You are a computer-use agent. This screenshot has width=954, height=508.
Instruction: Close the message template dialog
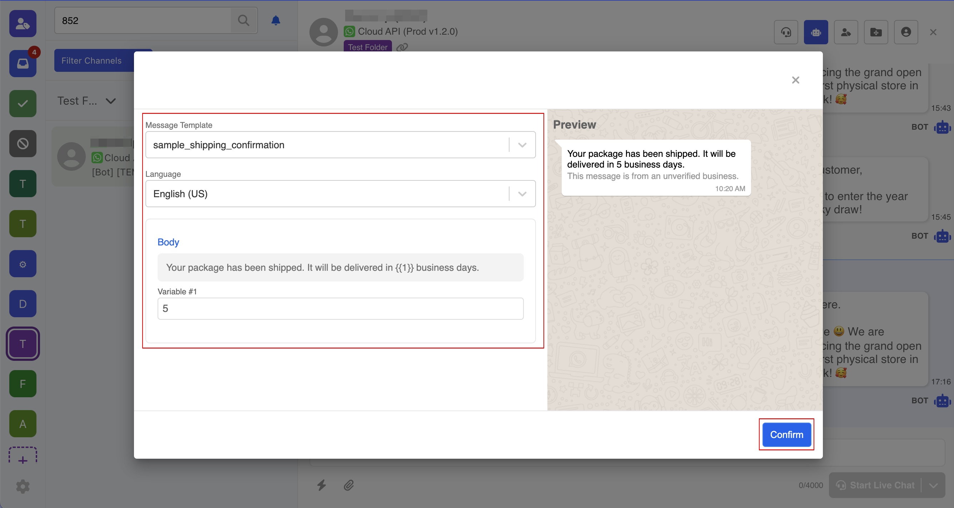tap(795, 80)
